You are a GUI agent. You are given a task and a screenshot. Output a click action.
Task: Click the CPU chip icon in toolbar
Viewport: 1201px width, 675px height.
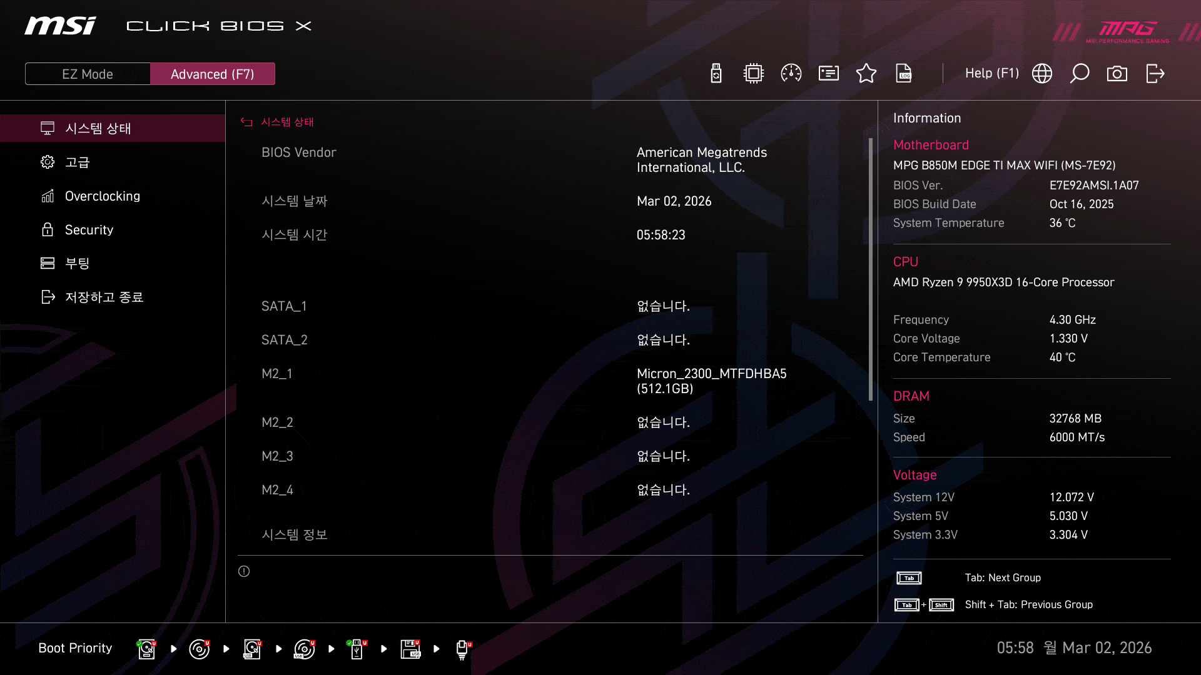tap(754, 74)
